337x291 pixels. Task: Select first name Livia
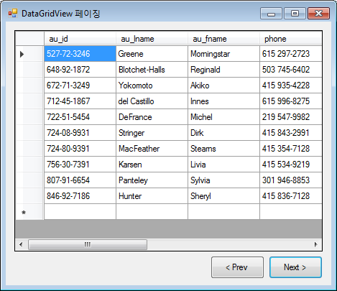223,165
